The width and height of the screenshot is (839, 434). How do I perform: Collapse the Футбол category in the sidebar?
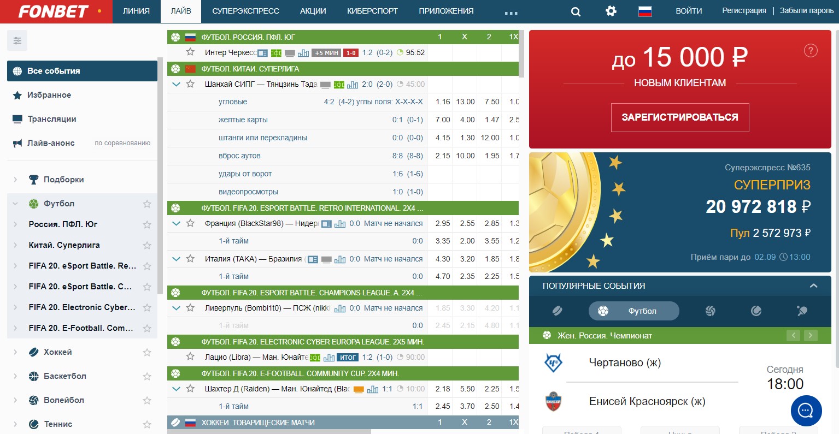(15, 204)
